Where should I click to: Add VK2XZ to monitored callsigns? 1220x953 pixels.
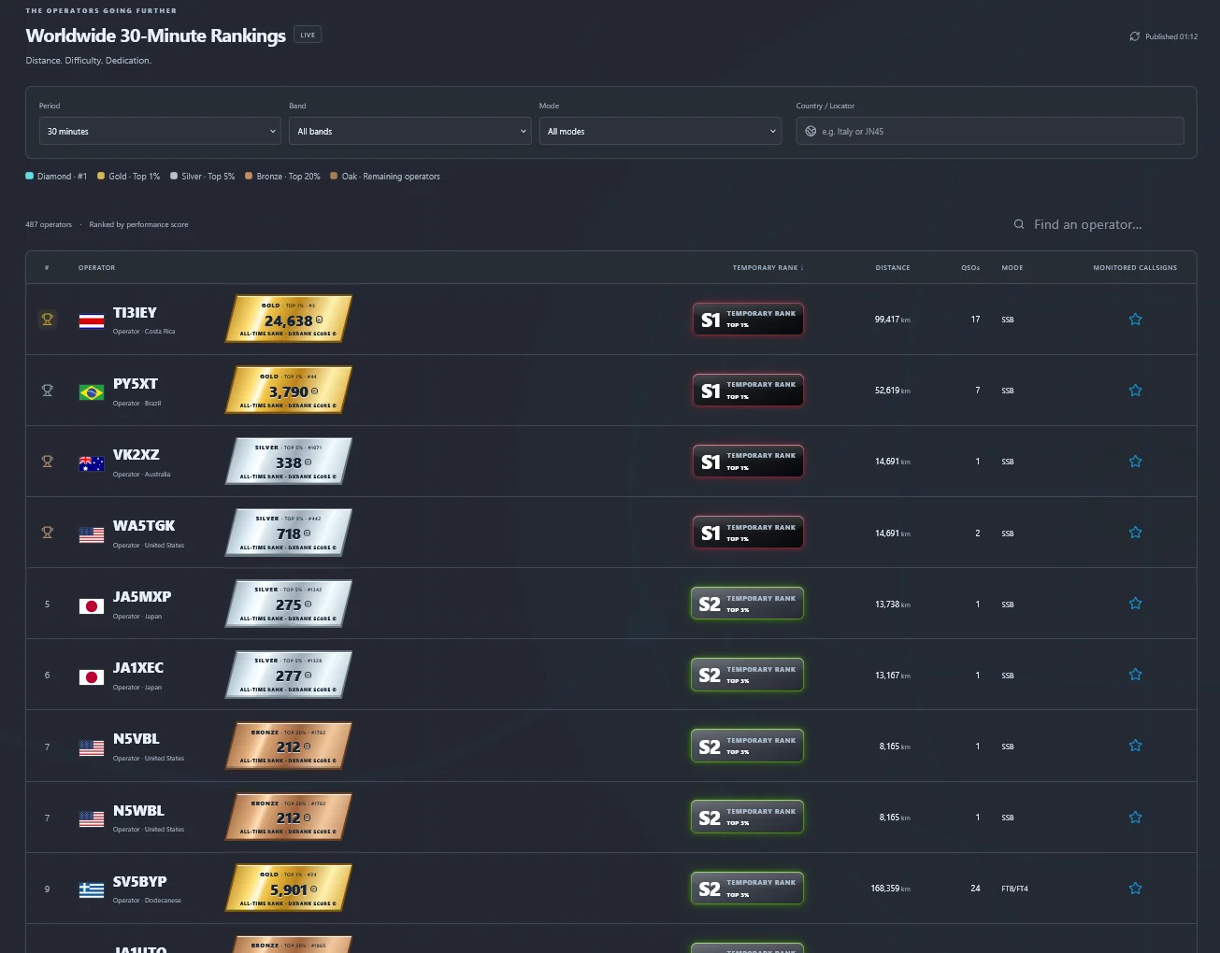coord(1135,462)
